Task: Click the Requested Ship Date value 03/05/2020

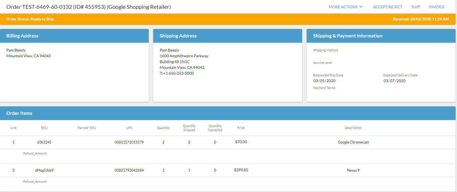Action: (324, 81)
